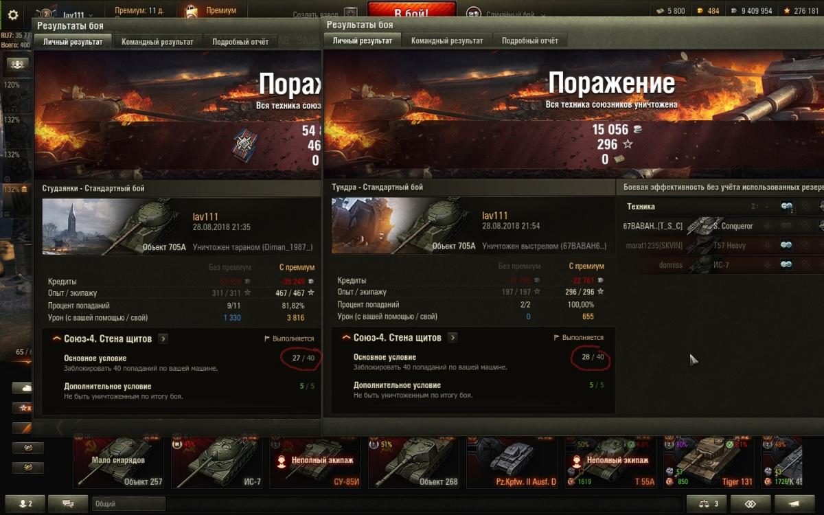Click the spotted-assist icon in Техника header
The image size is (824, 515).
pyautogui.click(x=787, y=207)
